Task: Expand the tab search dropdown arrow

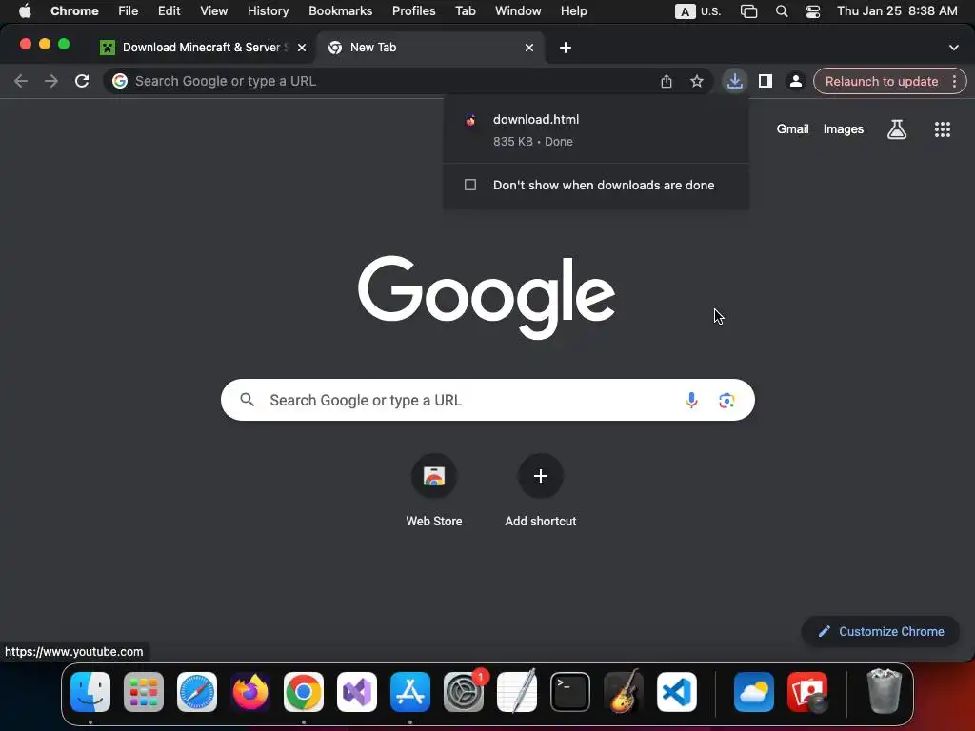Action: click(x=953, y=48)
